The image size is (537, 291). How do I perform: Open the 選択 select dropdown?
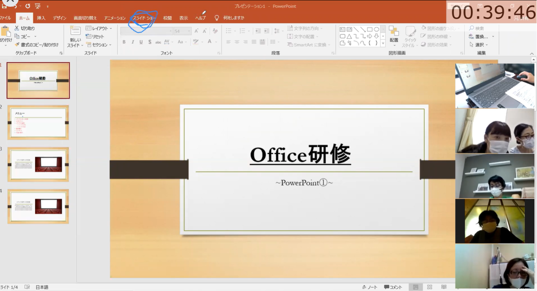[479, 44]
